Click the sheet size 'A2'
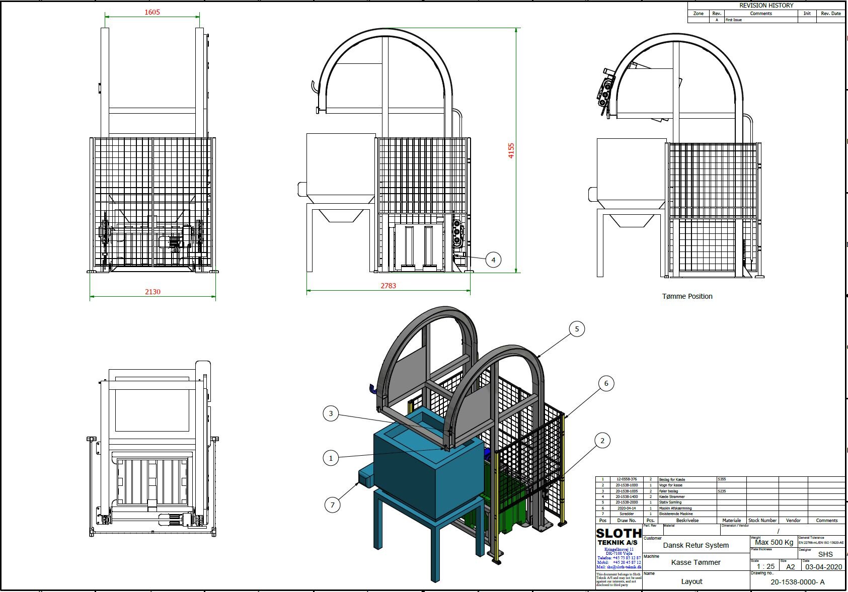Image resolution: width=848 pixels, height=592 pixels. 791,567
